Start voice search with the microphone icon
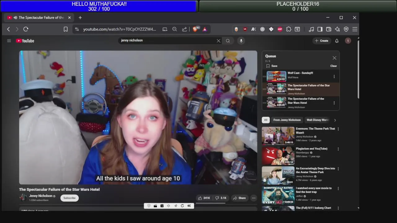This screenshot has height=223, width=397. (x=241, y=41)
